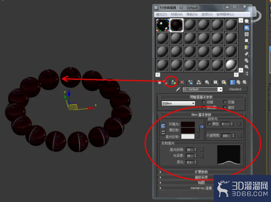
Task: Open material editor Options side icon
Action: pos(247,60)
